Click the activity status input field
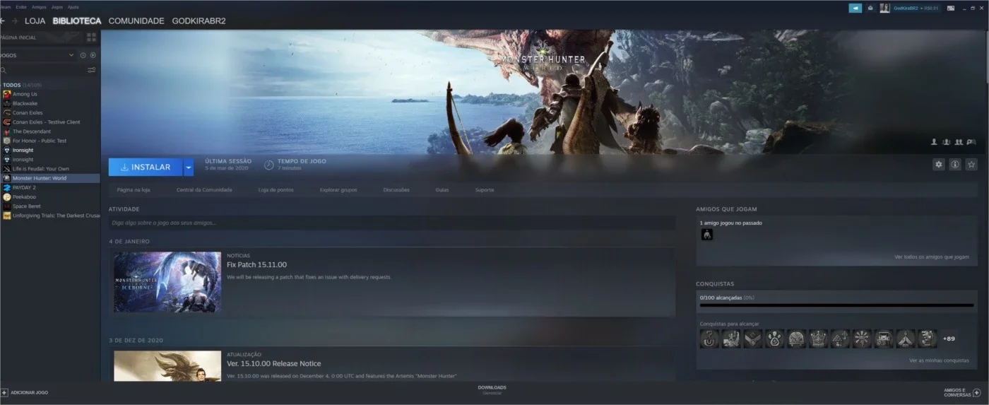 (391, 223)
